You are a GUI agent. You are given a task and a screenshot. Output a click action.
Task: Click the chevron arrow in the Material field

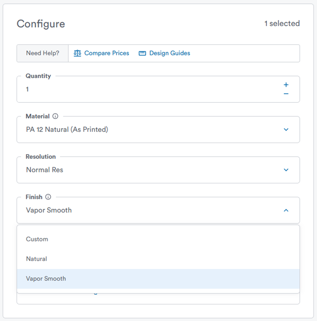[x=286, y=130]
